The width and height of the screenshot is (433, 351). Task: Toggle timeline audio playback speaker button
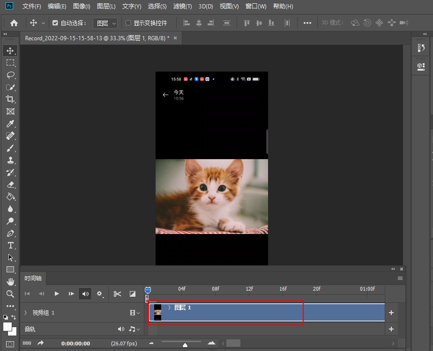pos(85,294)
